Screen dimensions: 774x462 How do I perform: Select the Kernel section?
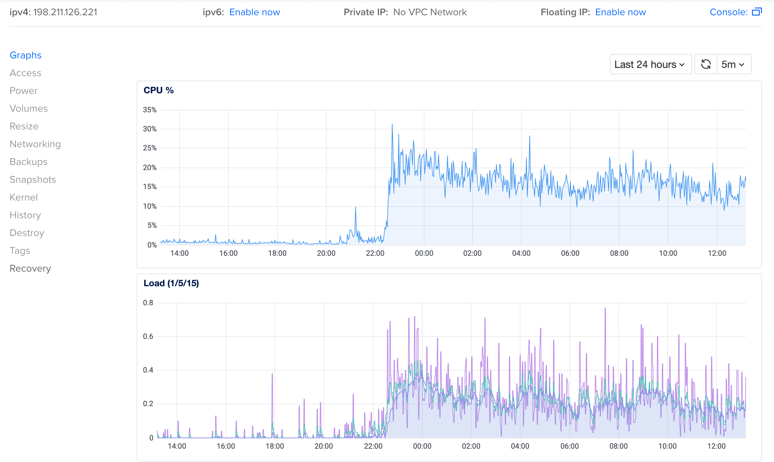coord(24,197)
